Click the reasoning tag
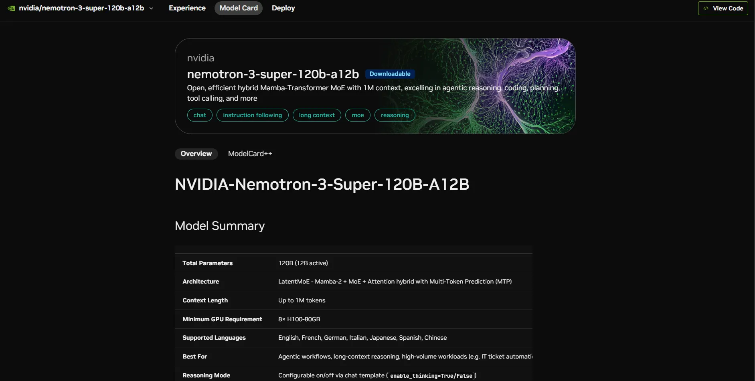Viewport: 755px width, 381px height. [x=395, y=115]
